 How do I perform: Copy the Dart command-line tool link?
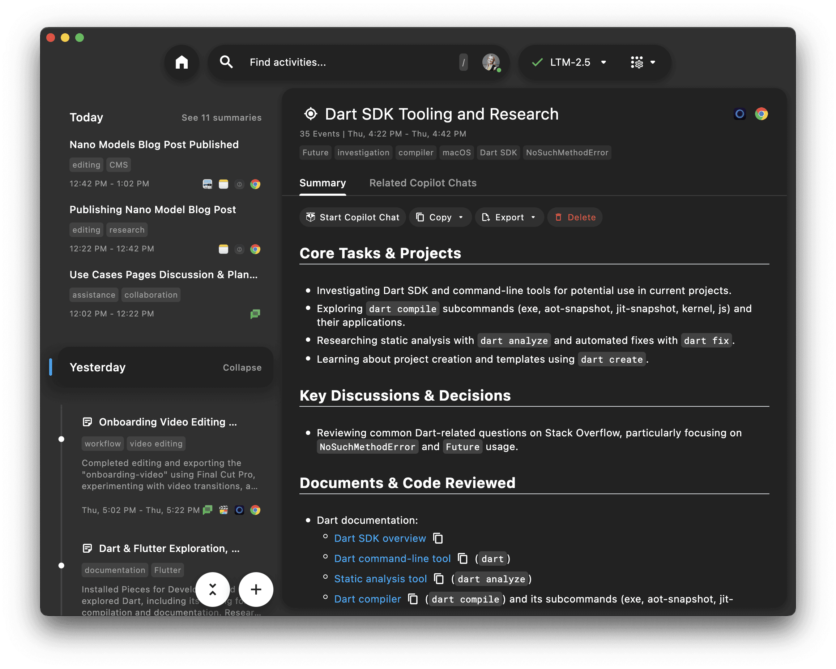click(462, 558)
